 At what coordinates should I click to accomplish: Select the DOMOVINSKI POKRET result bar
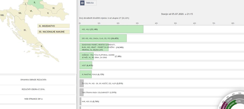[94, 47]
